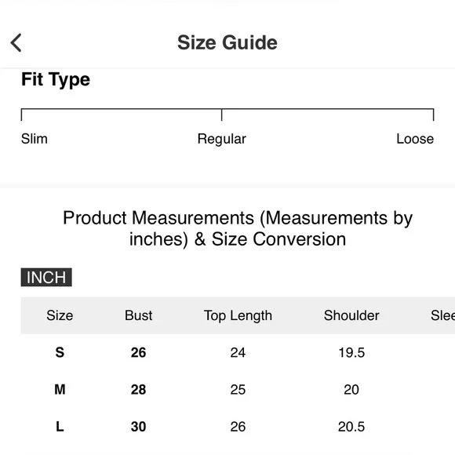Select the INCH unit toggle
Image resolution: width=455 pixels, height=455 pixels.
coord(46,277)
